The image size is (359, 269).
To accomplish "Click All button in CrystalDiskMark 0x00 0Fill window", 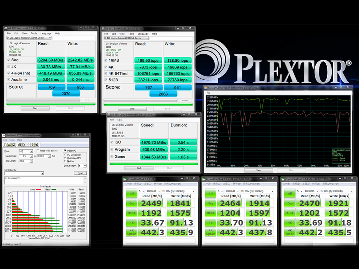I will (210, 194).
